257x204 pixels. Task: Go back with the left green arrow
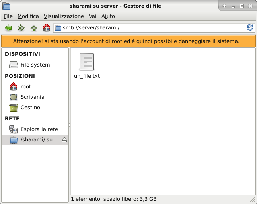pos(8,28)
